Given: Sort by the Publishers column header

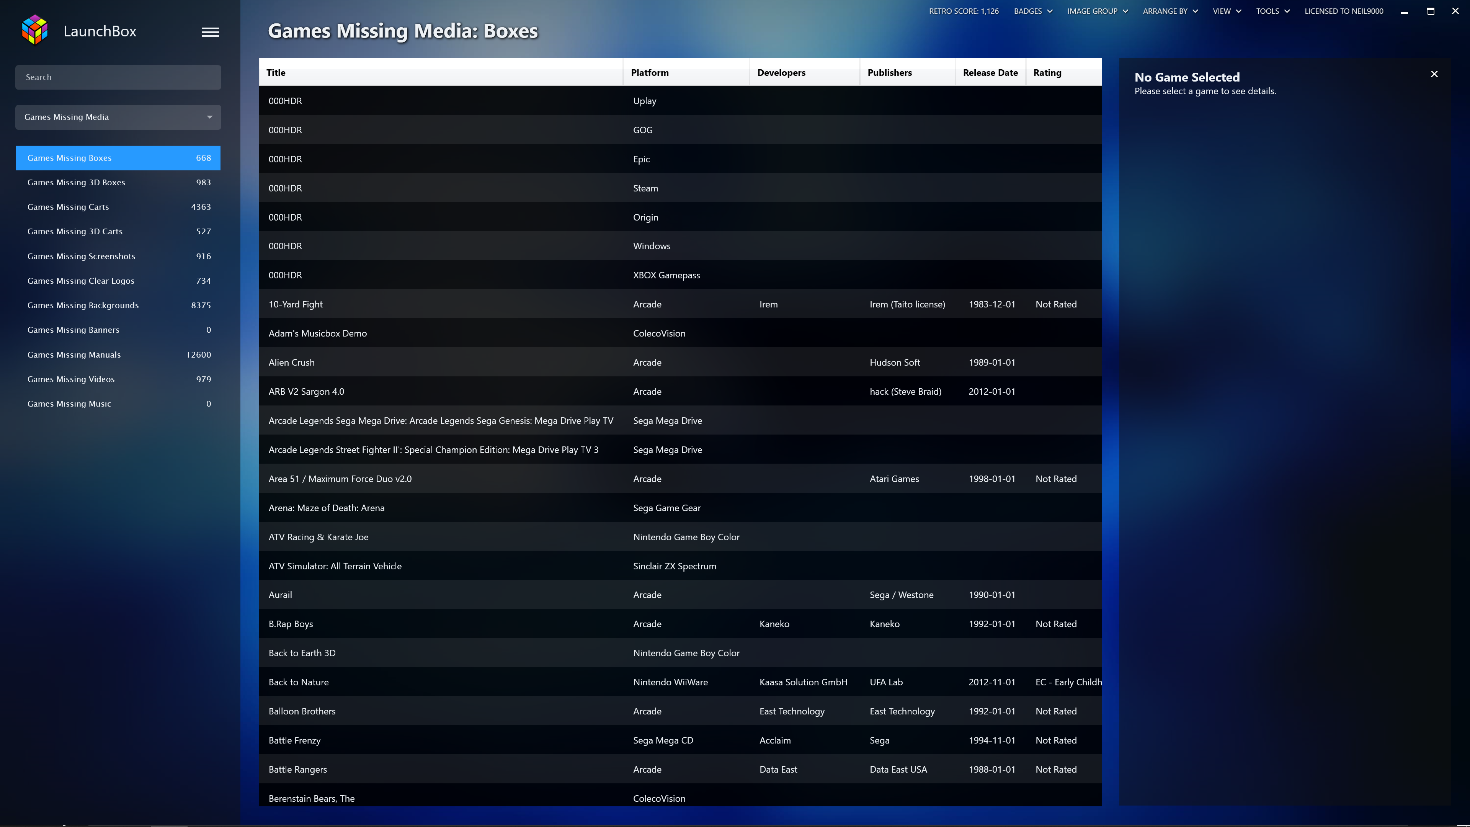Looking at the screenshot, I should coord(907,72).
